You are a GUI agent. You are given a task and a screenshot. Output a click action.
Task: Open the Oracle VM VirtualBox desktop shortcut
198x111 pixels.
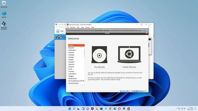click(x=4, y=25)
